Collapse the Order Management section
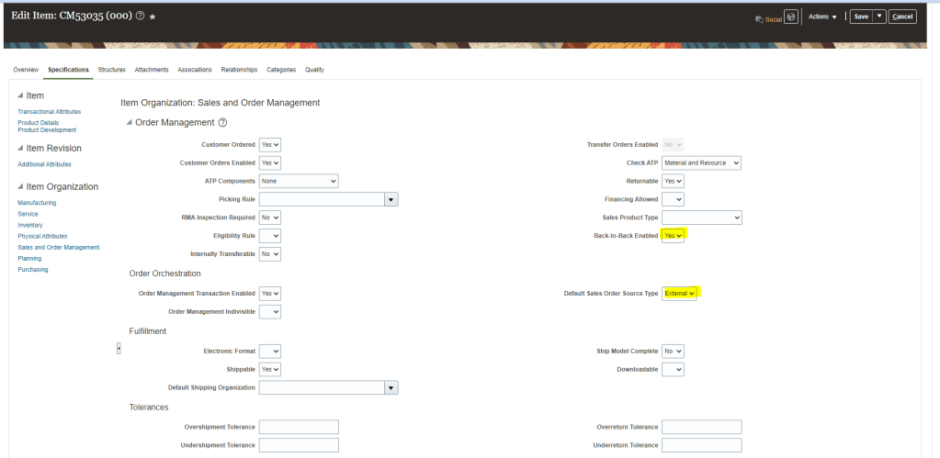 (129, 122)
